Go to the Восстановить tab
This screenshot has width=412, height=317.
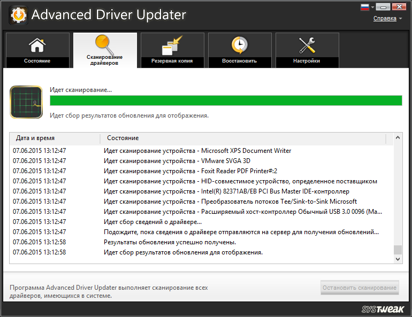tap(240, 50)
